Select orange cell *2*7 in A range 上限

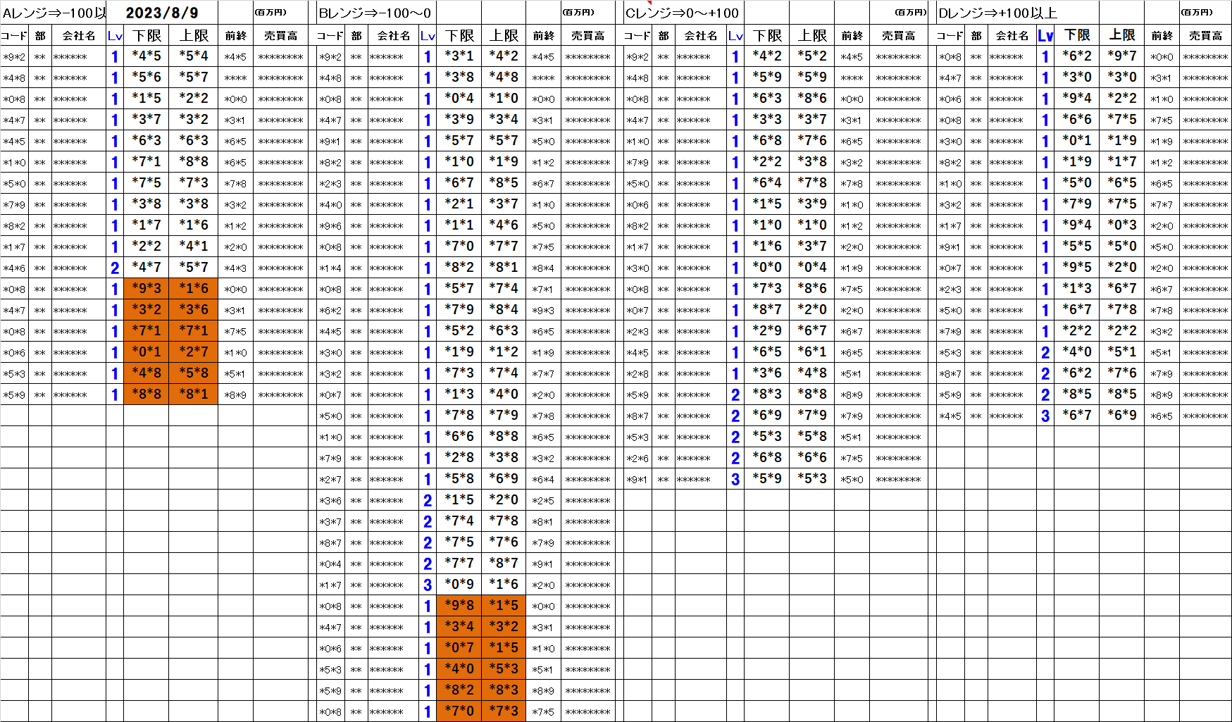coord(194,352)
